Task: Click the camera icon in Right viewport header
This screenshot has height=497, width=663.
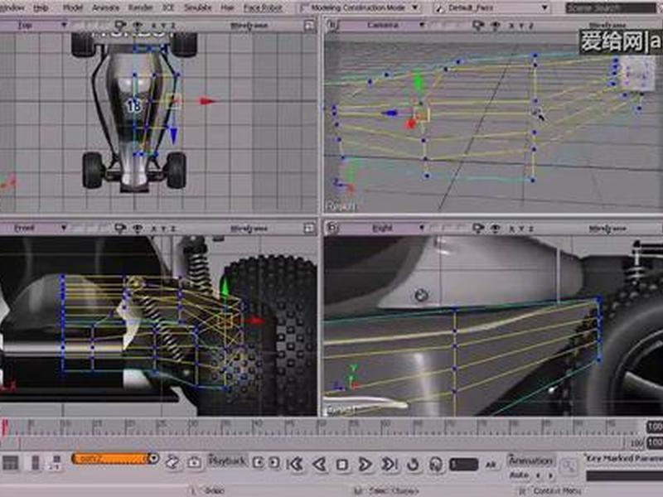Action: tap(478, 229)
